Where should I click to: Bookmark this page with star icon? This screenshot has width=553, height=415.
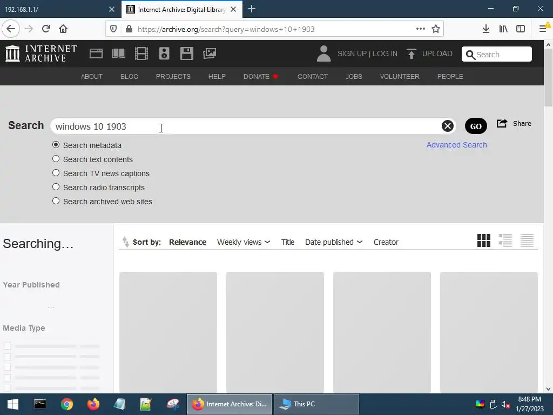(x=436, y=29)
